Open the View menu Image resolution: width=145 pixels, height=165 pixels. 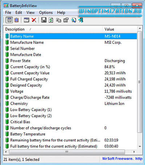(30, 13)
